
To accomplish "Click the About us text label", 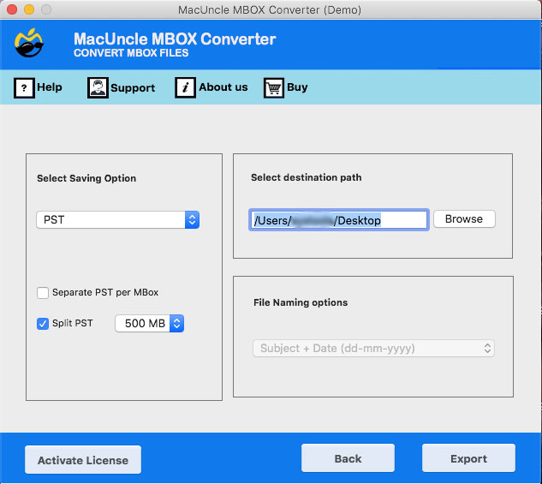I will (223, 87).
